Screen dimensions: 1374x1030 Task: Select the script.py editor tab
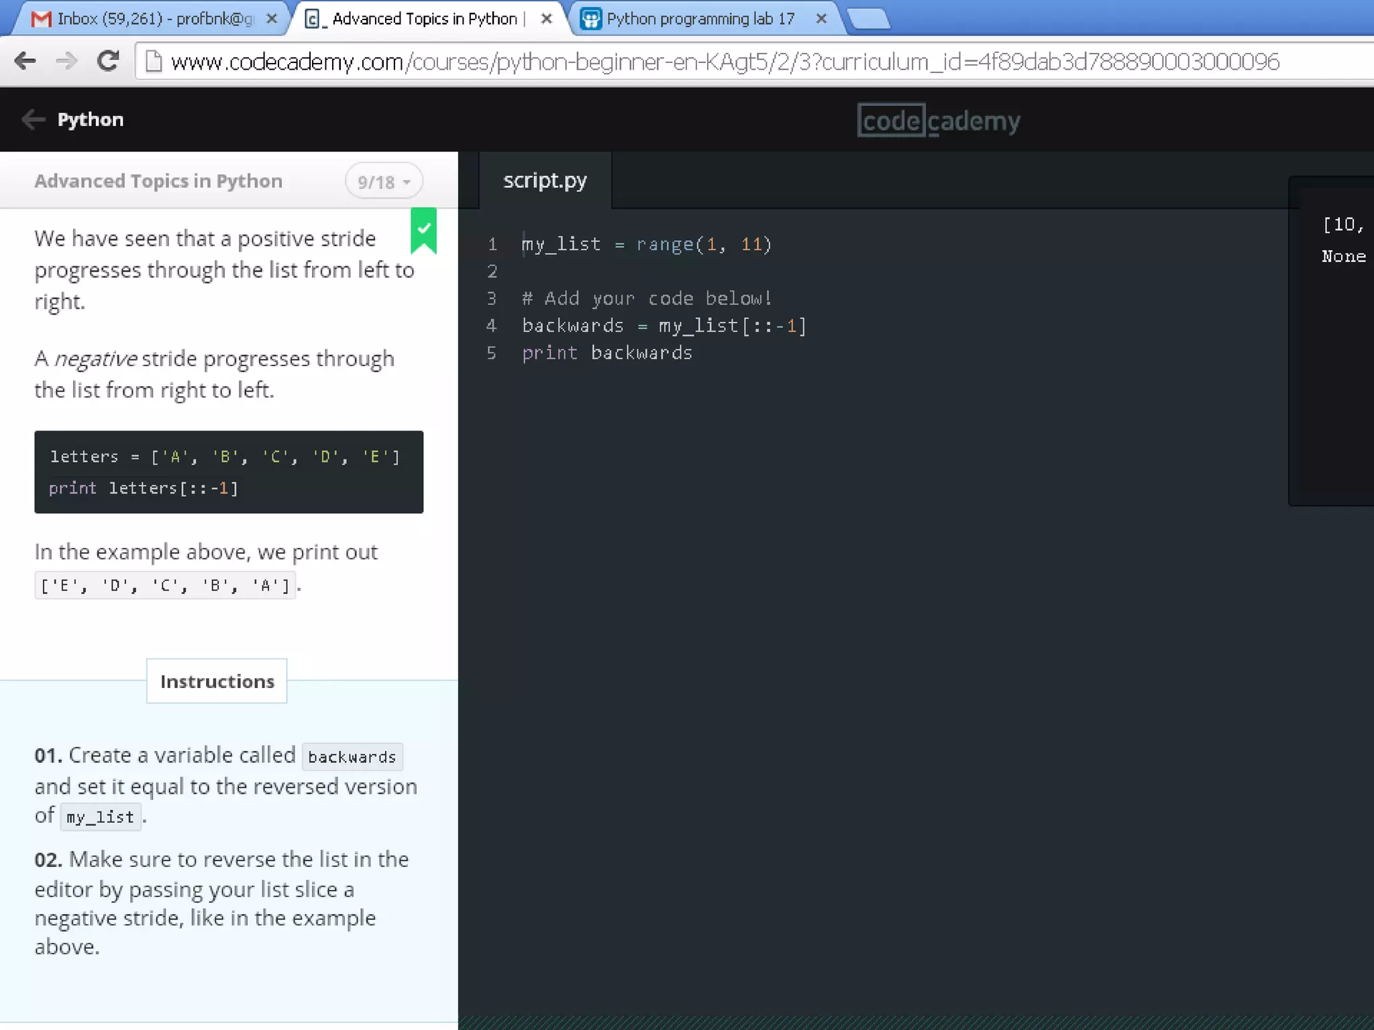[x=545, y=180]
